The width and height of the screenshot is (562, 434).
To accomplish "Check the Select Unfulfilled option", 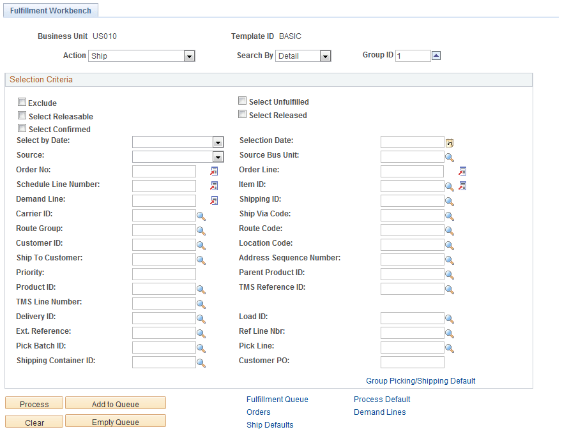I will click(242, 100).
